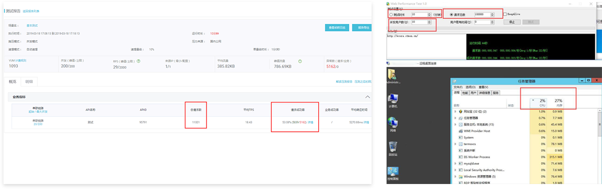Viewport: 602px width, 189px height.
Task: Click the help icon beside 峰值流量
Action: coord(300,61)
